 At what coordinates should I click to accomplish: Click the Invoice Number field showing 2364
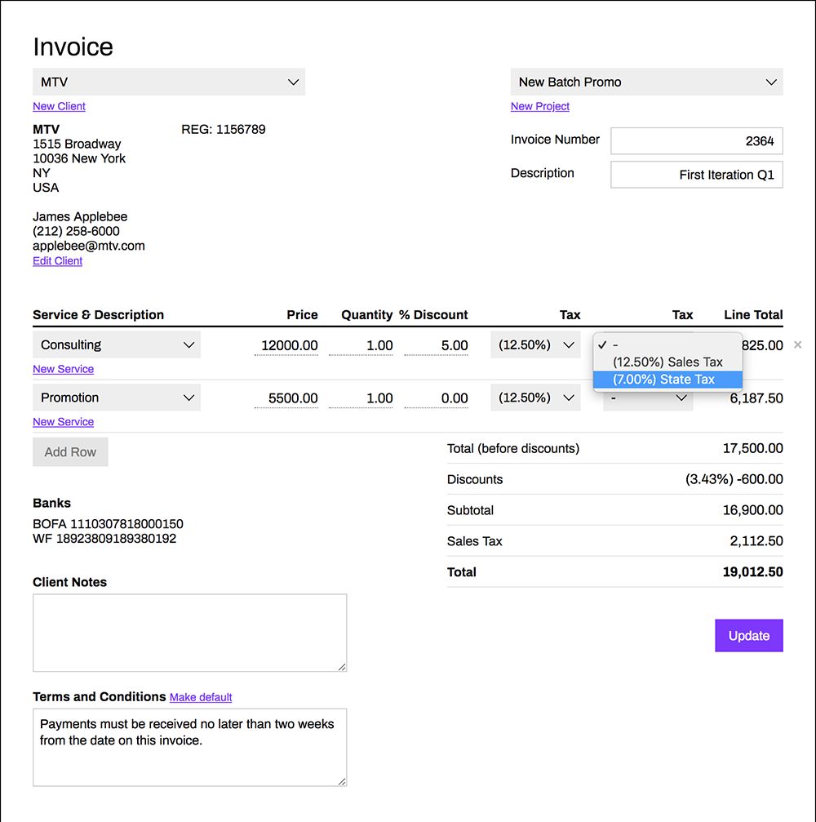coord(696,140)
